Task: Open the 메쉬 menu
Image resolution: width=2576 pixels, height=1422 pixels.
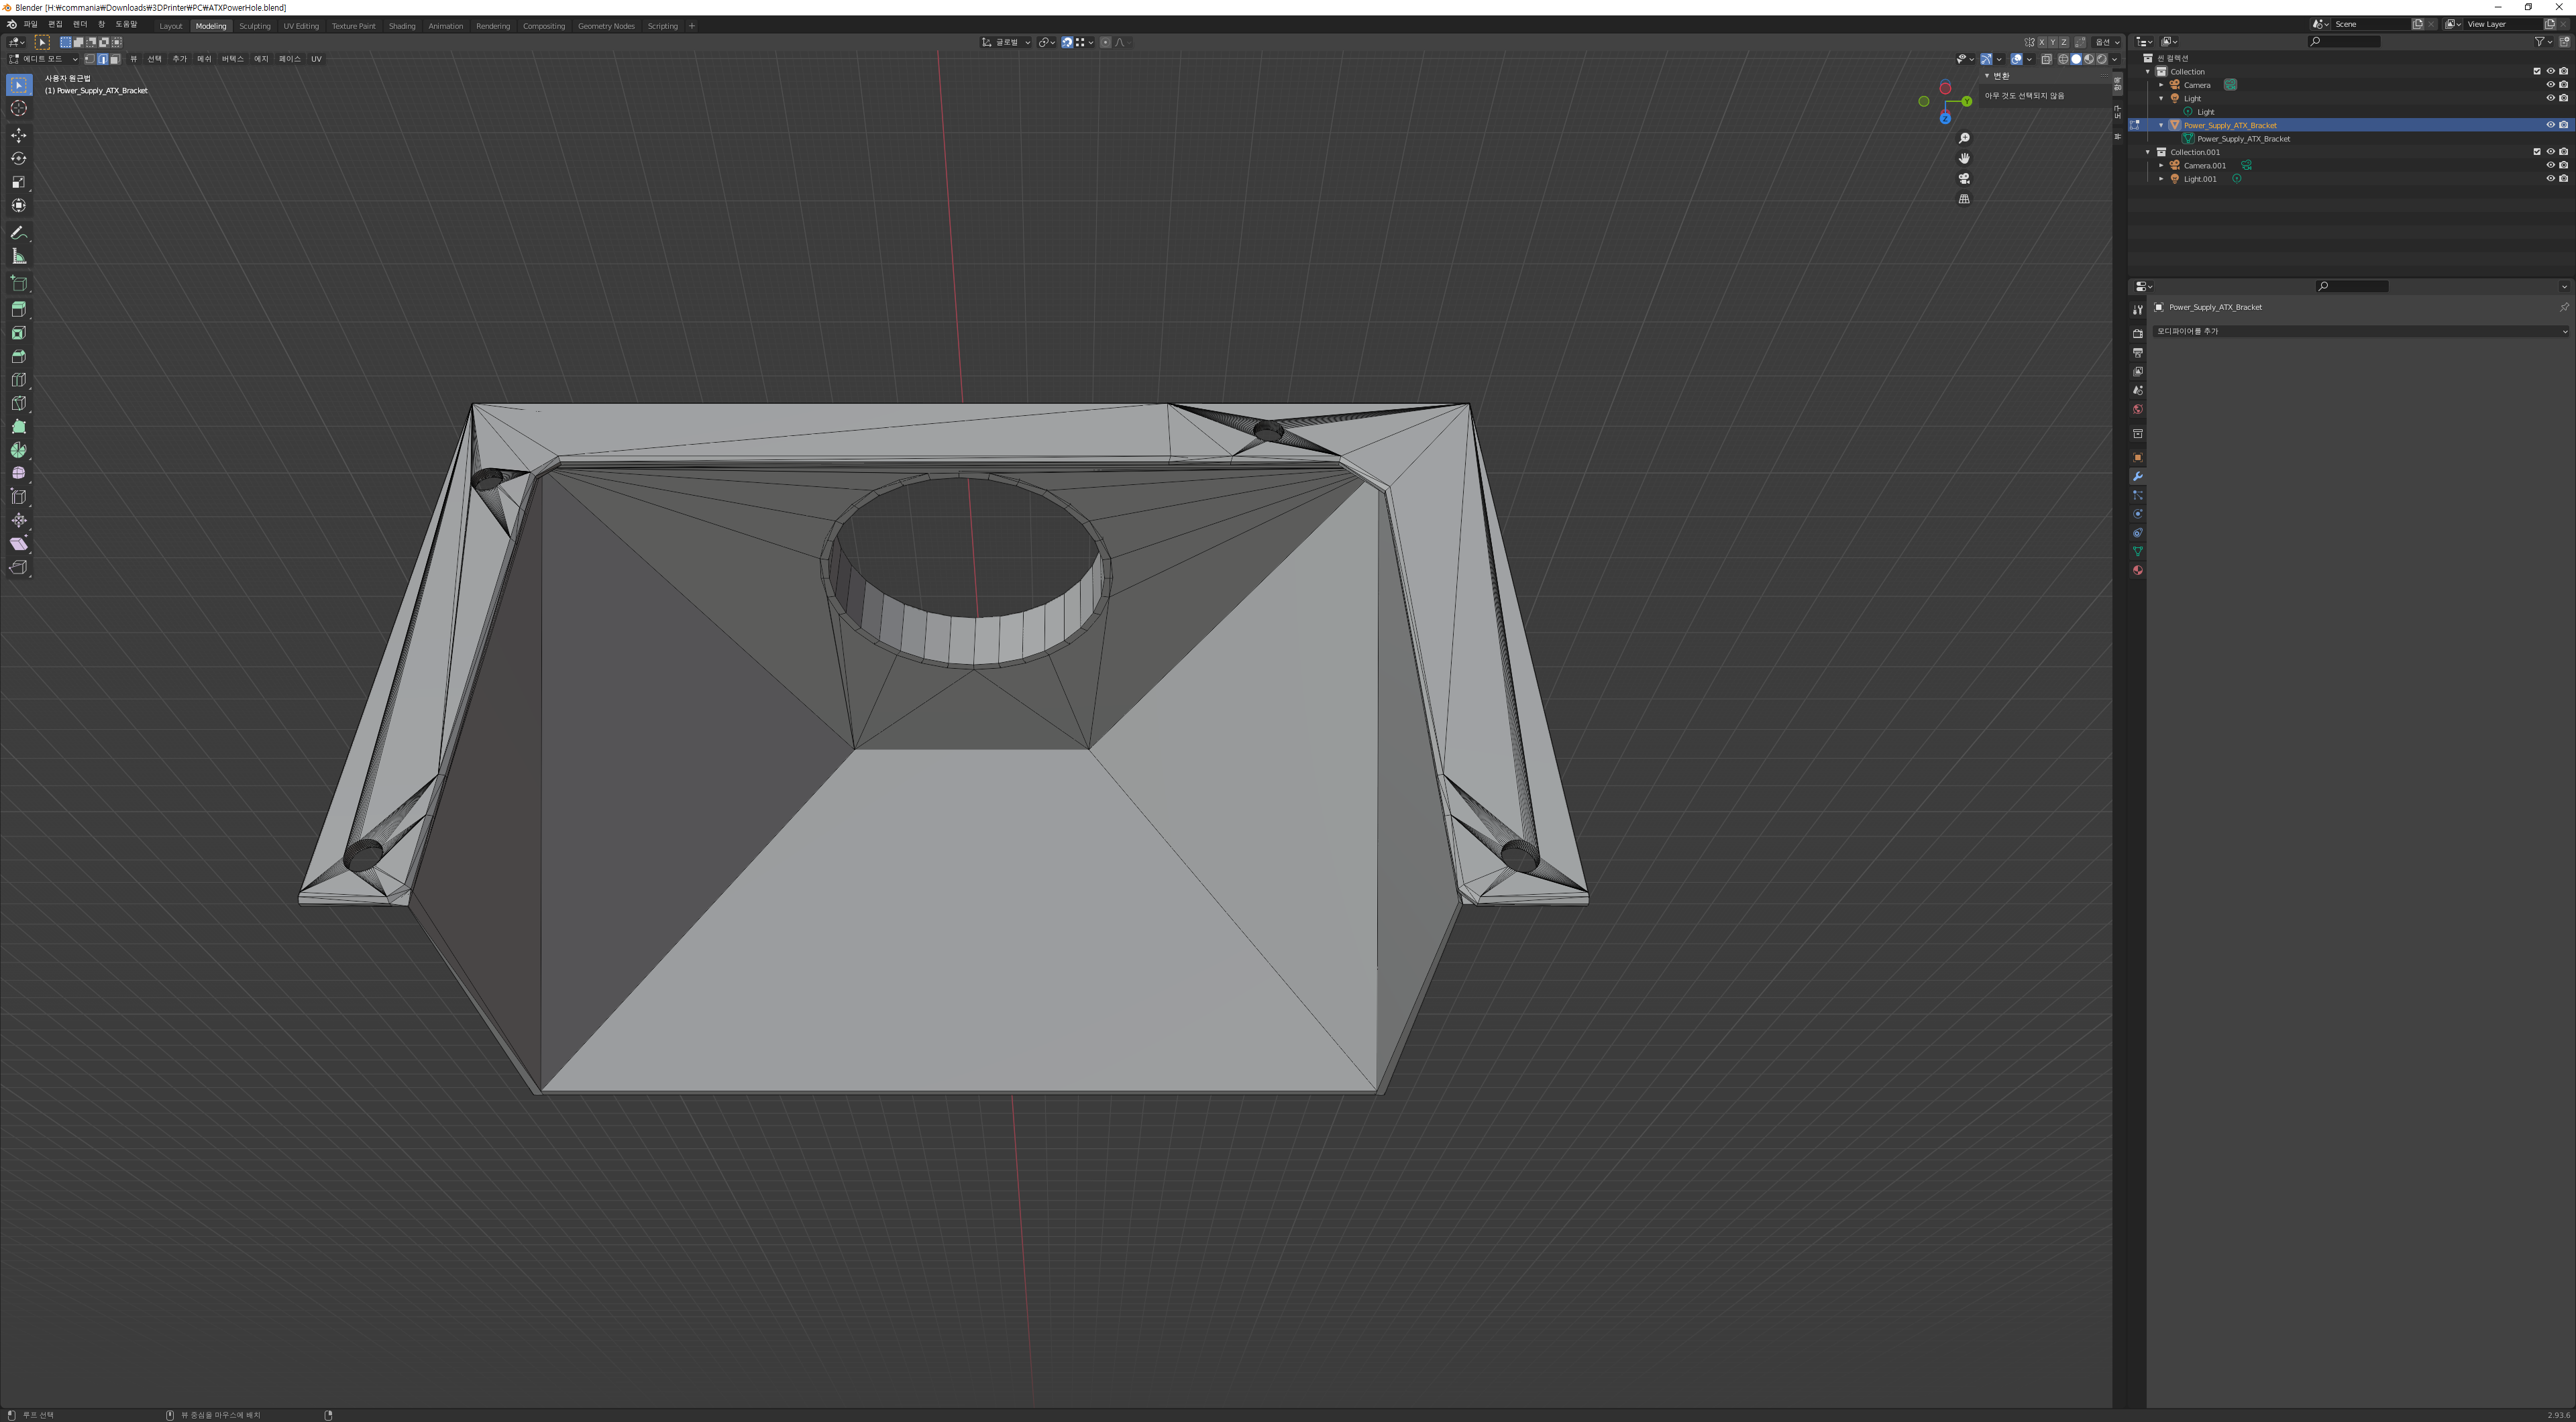Action: (204, 59)
